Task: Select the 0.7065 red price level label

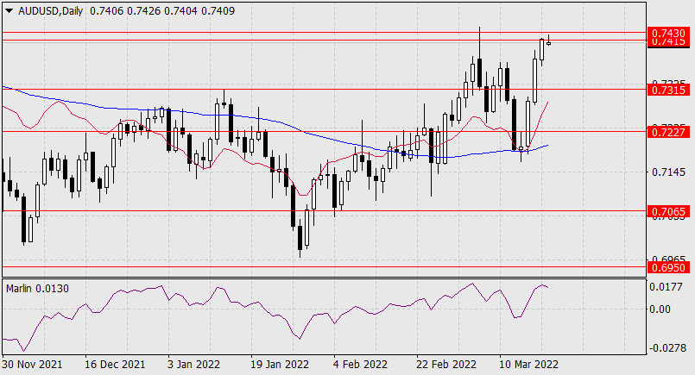Action: pyautogui.click(x=668, y=211)
